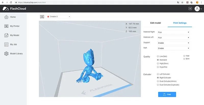Image resolution: width=204 pixels, height=105 pixels.
Task: Open the My Printer sidebar icon
Action: (6, 26)
